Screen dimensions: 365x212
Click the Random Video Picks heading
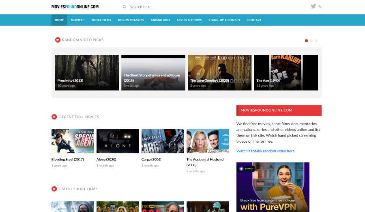(83, 40)
